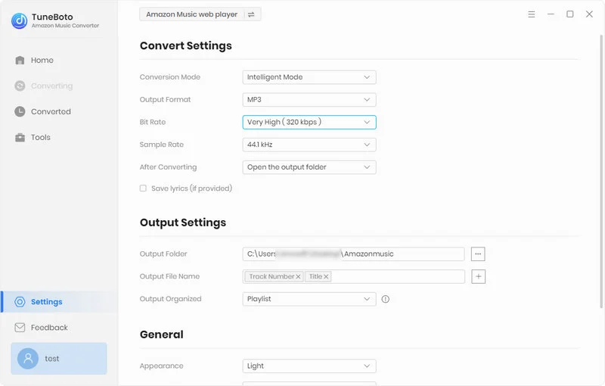
Task: Open the Sample Rate dropdown
Action: (x=309, y=145)
